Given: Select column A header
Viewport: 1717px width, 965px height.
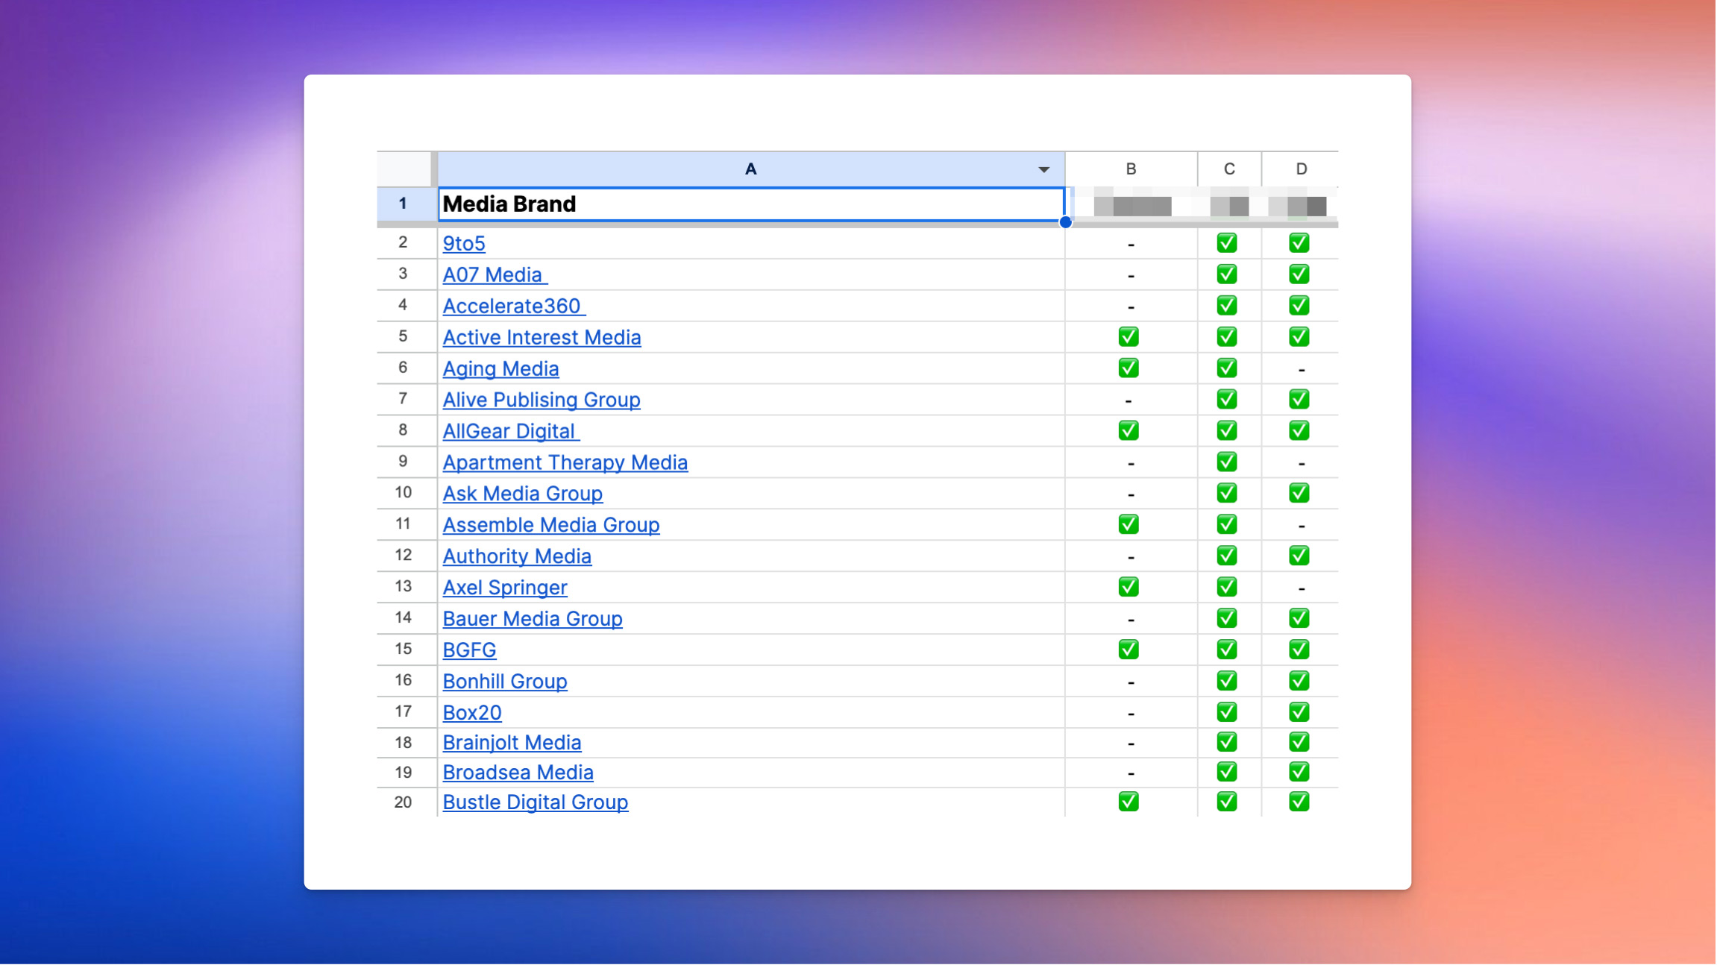Looking at the screenshot, I should pyautogui.click(x=750, y=169).
